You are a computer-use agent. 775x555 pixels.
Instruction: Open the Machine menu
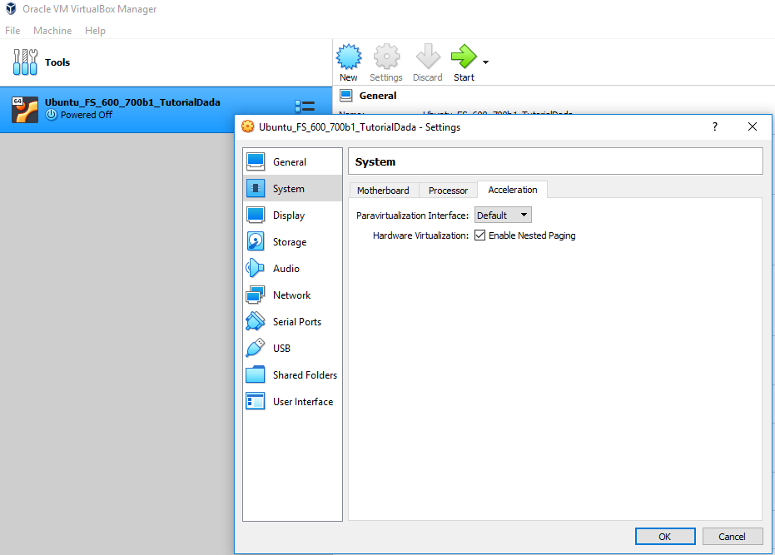tap(52, 31)
